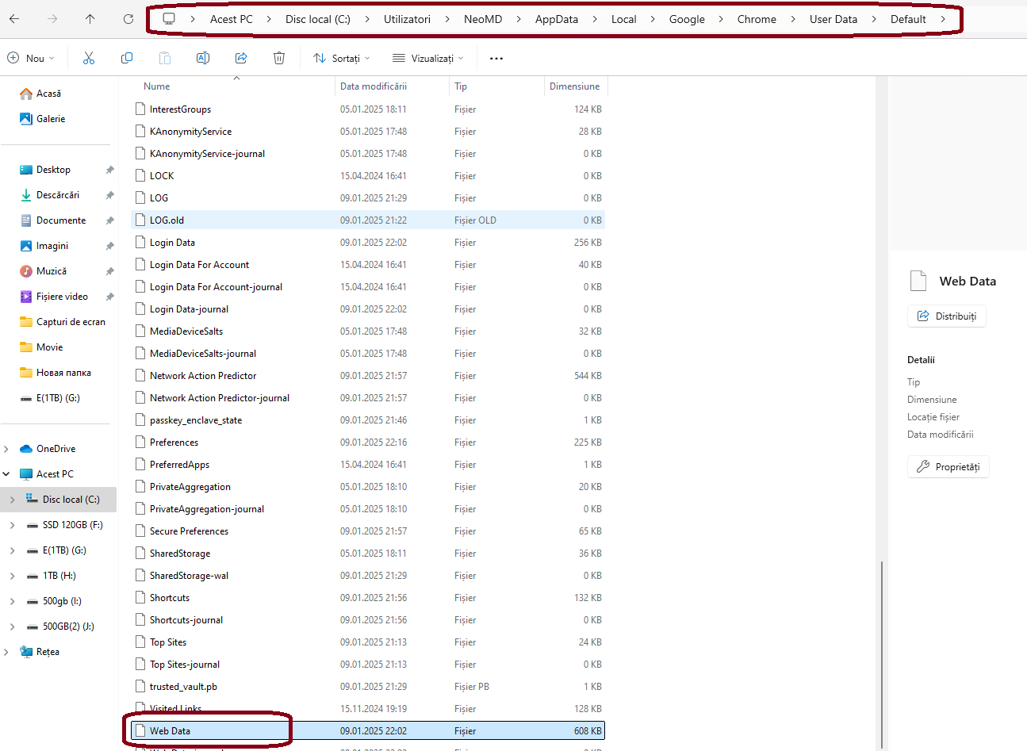
Task: Click the Proprietăți button in details pane
Action: 948,467
